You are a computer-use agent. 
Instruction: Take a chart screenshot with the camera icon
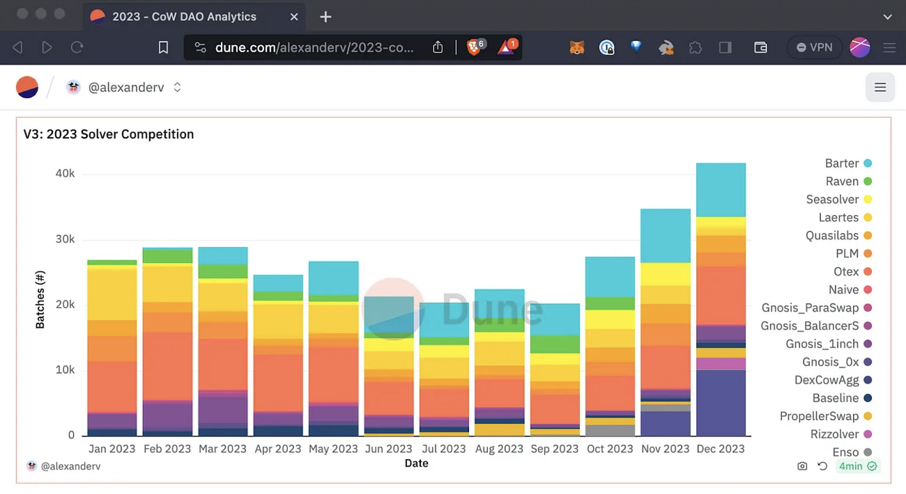click(802, 466)
